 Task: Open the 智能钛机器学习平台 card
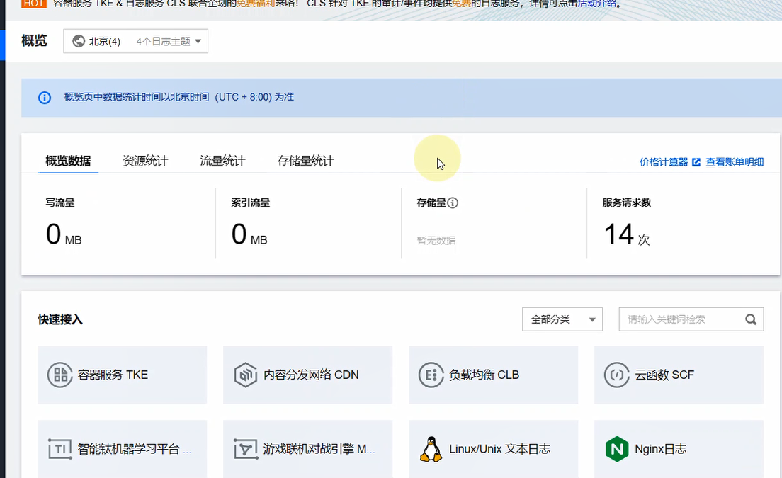122,449
